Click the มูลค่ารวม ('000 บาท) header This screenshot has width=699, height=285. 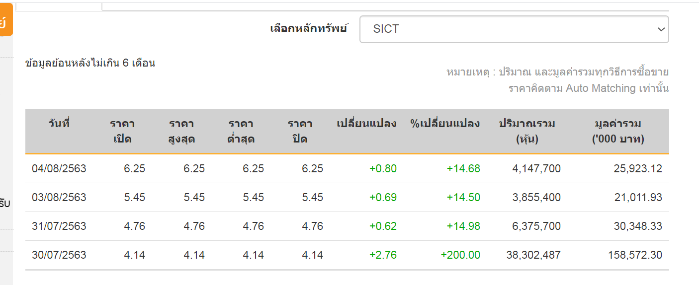(618, 131)
